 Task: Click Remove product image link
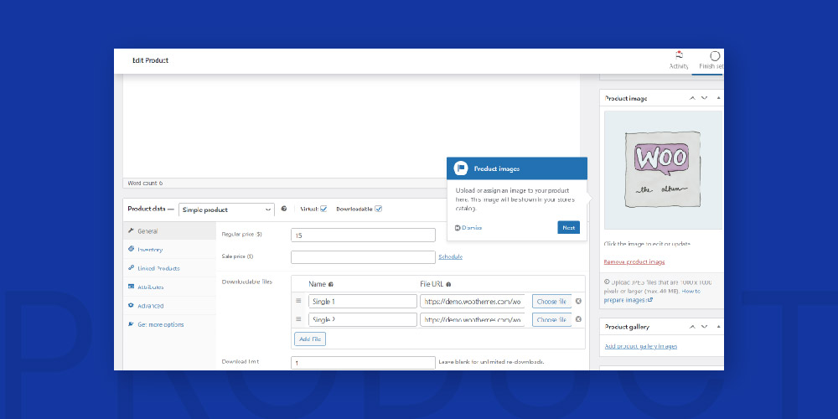634,261
